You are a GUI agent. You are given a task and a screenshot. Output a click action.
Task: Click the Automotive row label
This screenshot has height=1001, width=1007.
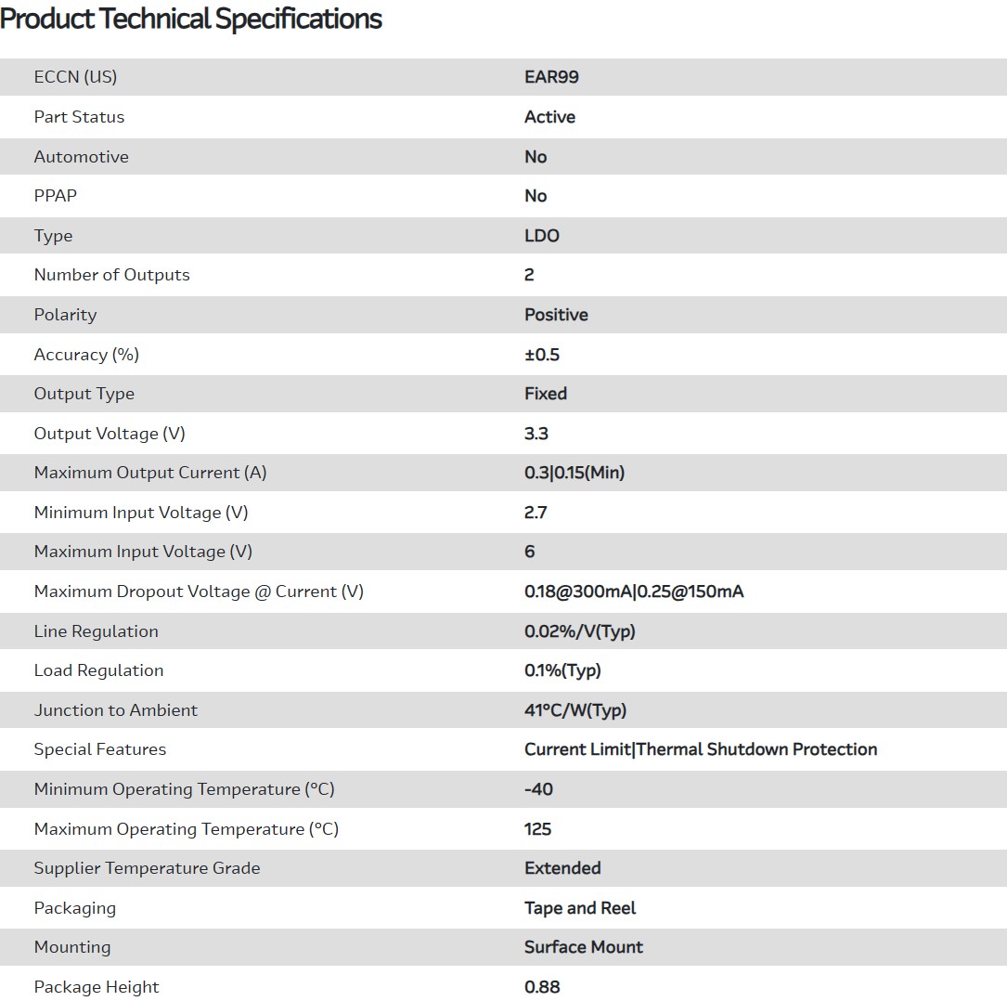tap(81, 157)
